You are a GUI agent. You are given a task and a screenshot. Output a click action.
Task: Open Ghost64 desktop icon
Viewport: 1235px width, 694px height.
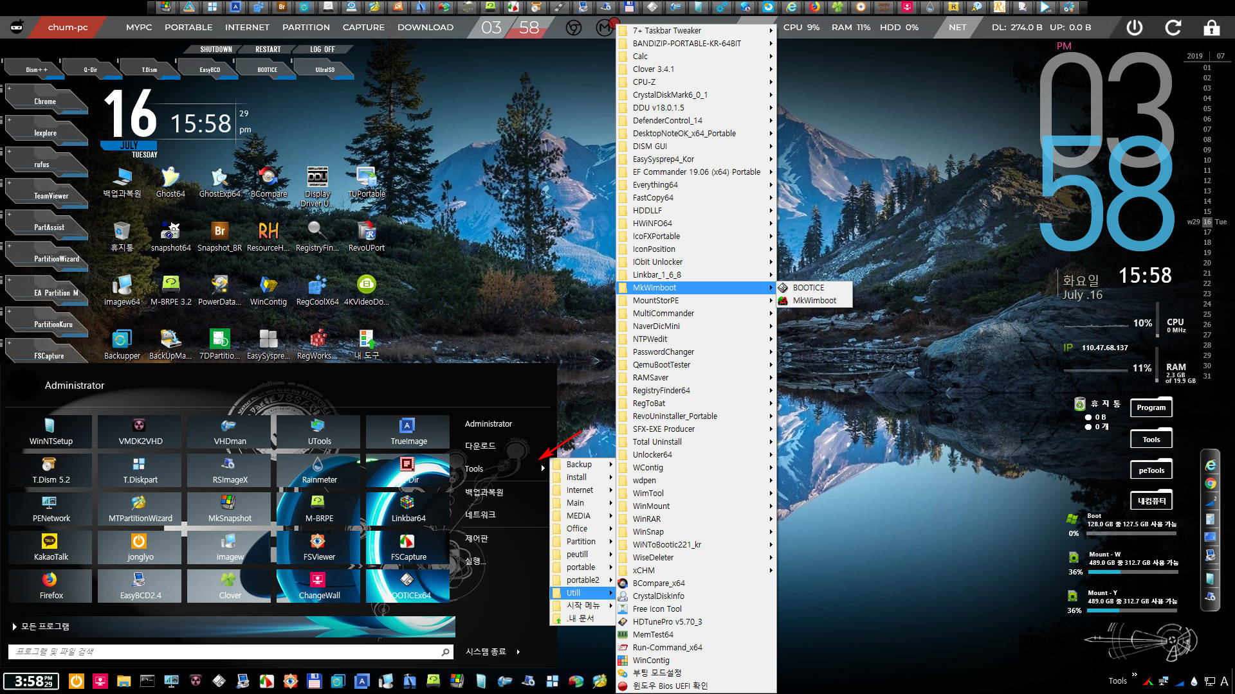(x=170, y=182)
